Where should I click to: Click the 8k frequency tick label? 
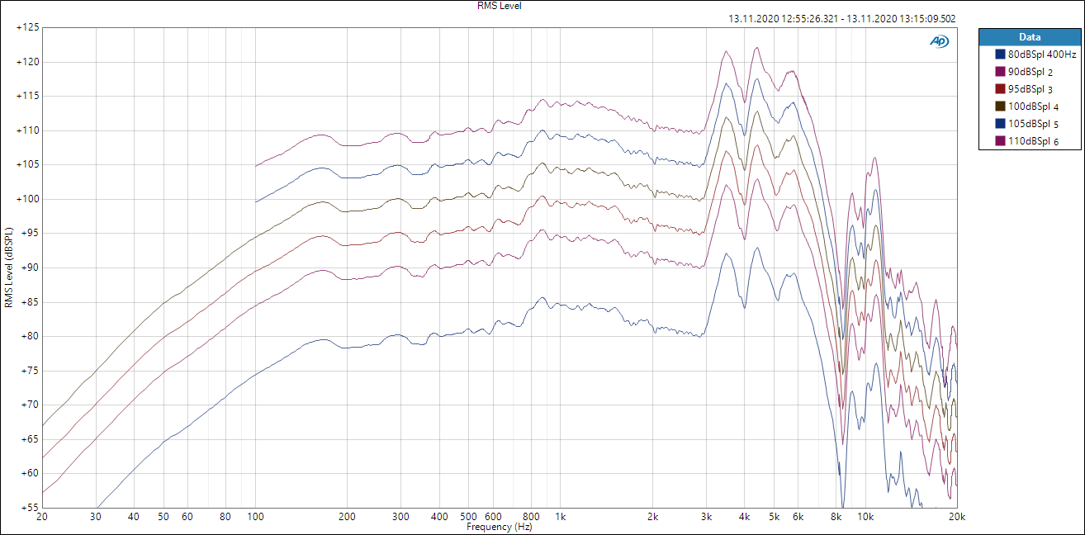pyautogui.click(x=836, y=517)
